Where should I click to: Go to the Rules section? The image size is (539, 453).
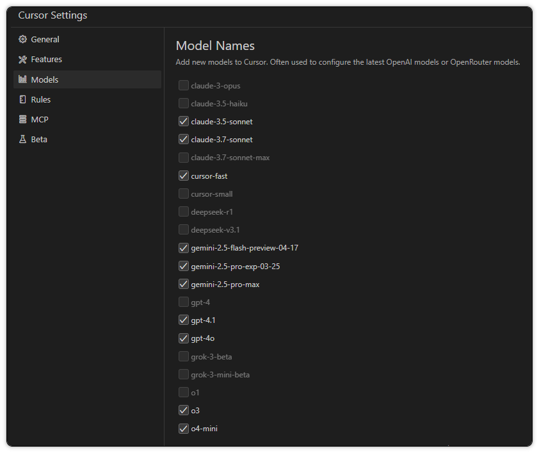click(x=87, y=99)
